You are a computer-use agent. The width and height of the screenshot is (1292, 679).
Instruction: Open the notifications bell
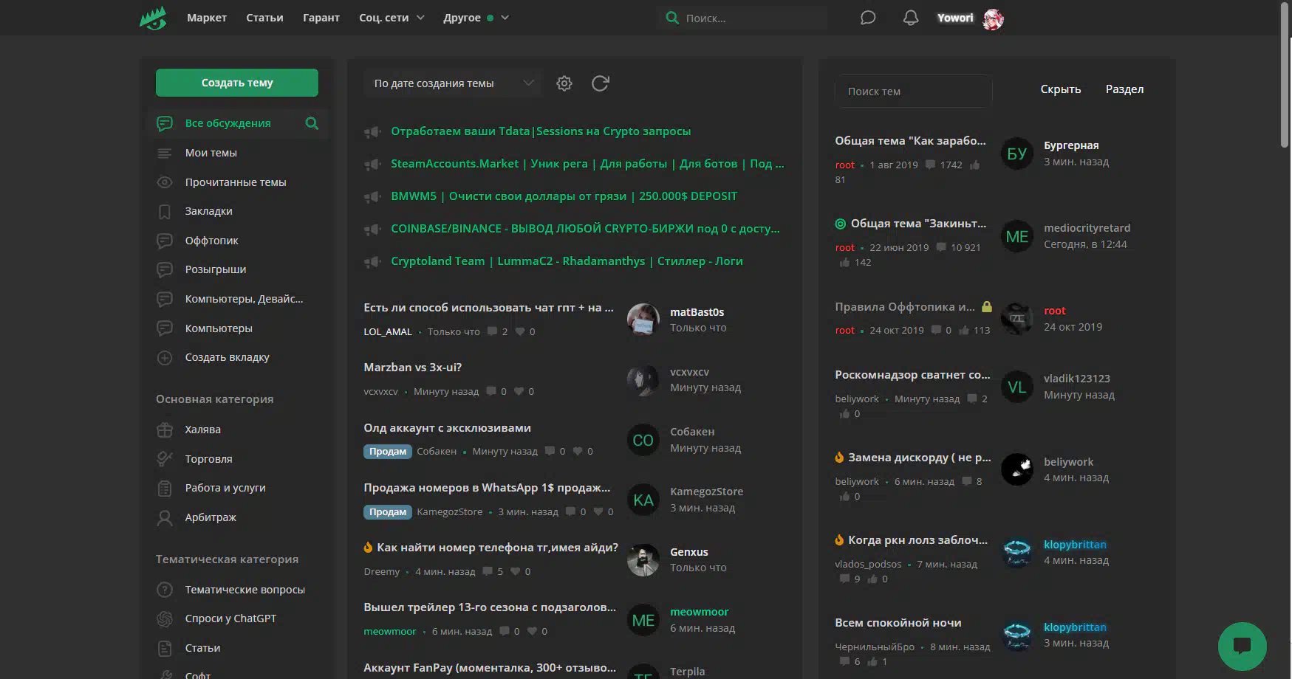(x=911, y=18)
